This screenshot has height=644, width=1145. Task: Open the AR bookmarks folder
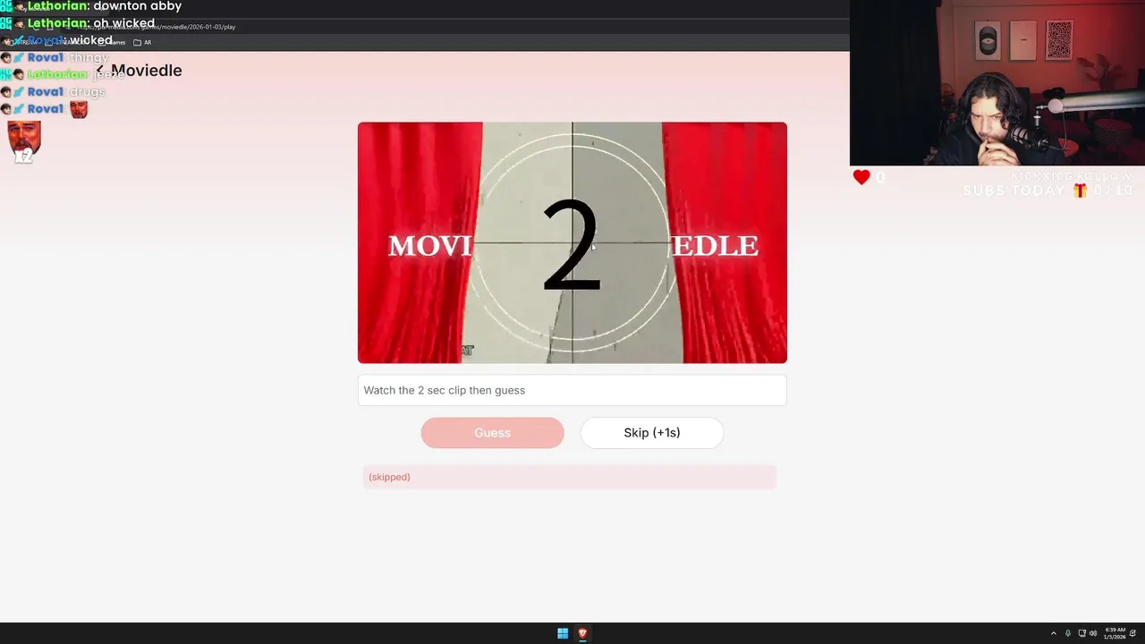pyautogui.click(x=142, y=42)
